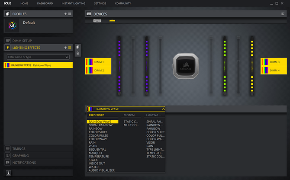The image size is (290, 180).
Task: Click the Lighting Effects lightning bolt icon
Action: tap(8, 48)
